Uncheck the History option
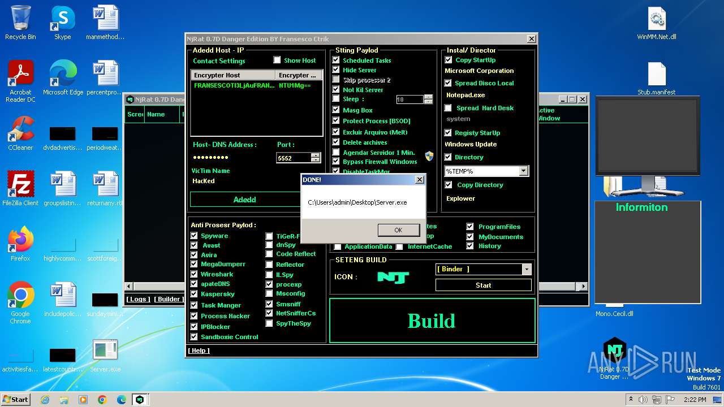 tap(470, 246)
